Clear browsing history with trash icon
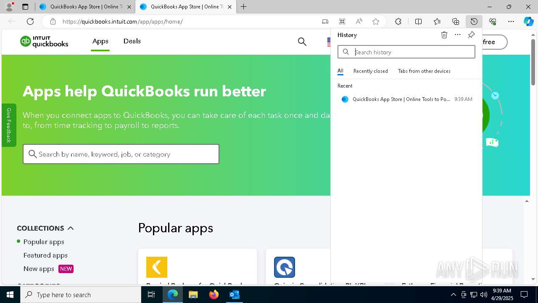 444,35
